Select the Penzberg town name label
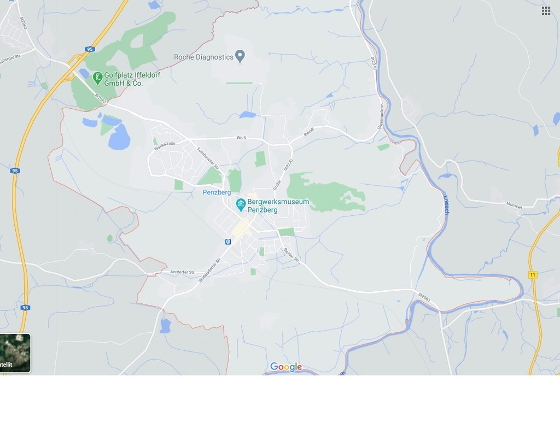The width and height of the screenshot is (560, 441). point(217,192)
